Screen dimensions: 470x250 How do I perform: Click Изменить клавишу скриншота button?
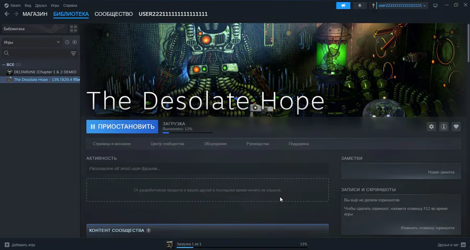(427, 228)
